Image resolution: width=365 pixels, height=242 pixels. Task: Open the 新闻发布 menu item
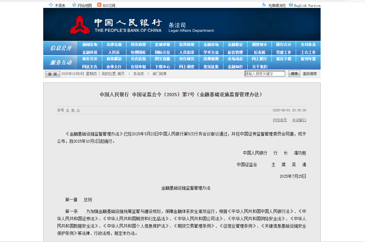pyautogui.click(x=90, y=44)
